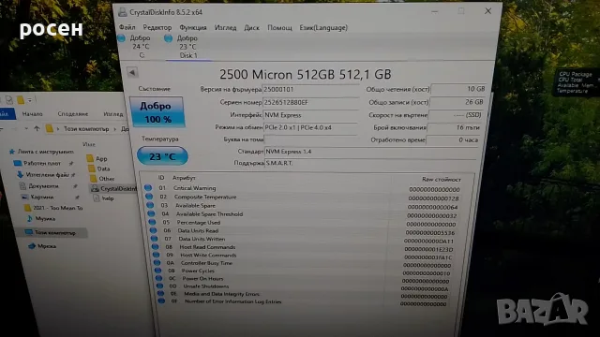Click the total host reads value 10 GB
The height and width of the screenshot is (337, 600).
[458, 89]
